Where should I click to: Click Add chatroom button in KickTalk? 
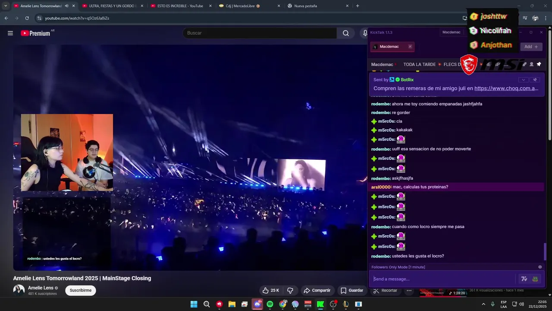531,47
